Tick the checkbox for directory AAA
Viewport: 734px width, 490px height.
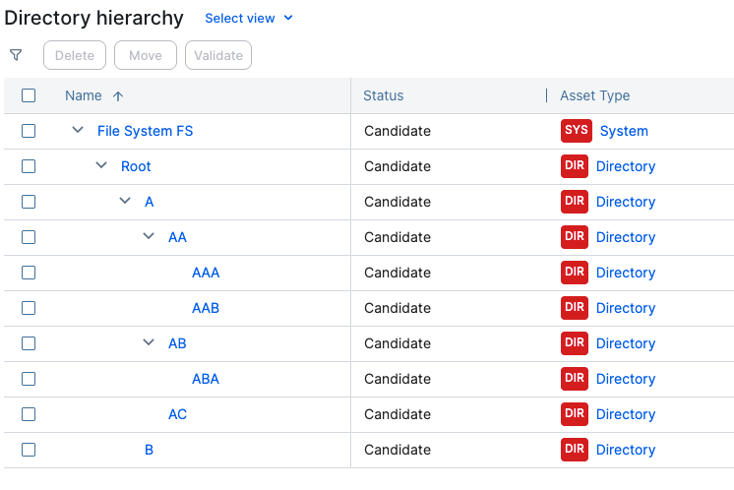[29, 273]
